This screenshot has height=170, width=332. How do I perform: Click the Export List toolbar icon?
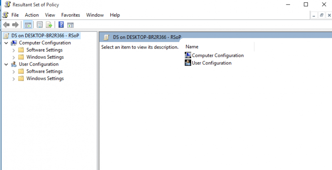[x=49, y=25]
